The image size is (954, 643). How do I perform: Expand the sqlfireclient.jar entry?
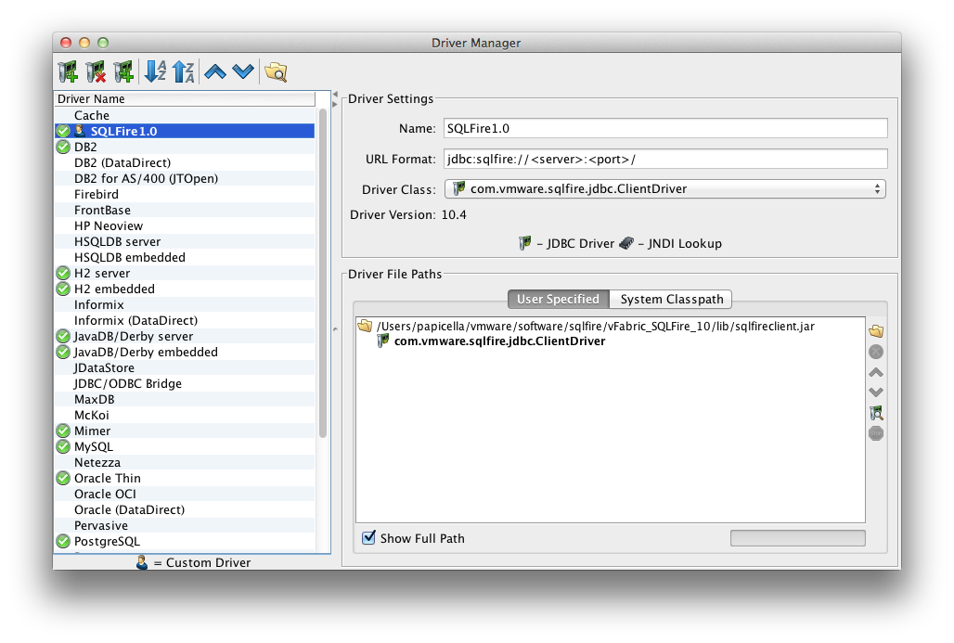tap(365, 326)
